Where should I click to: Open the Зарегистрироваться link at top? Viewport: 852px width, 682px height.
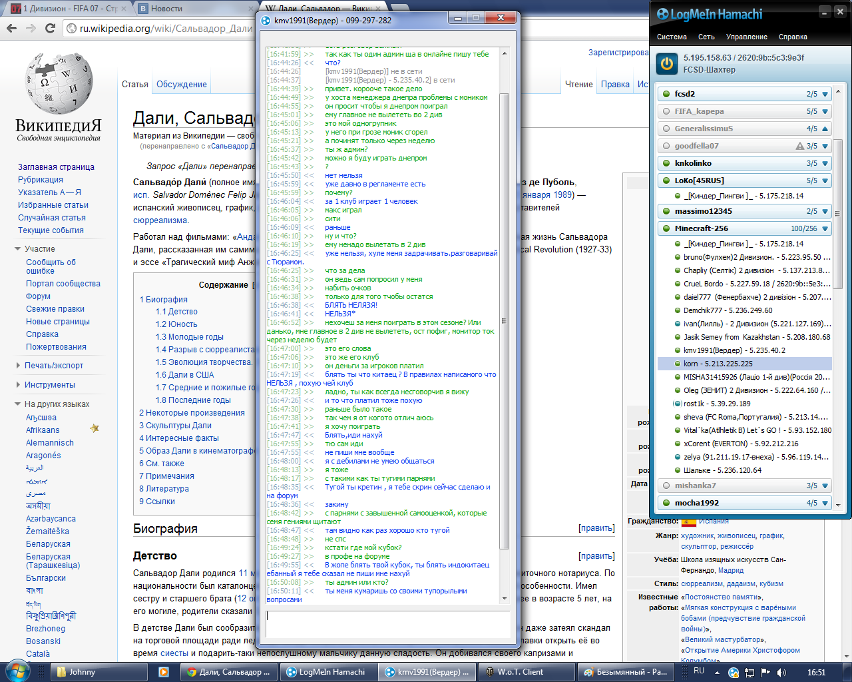[x=618, y=53]
